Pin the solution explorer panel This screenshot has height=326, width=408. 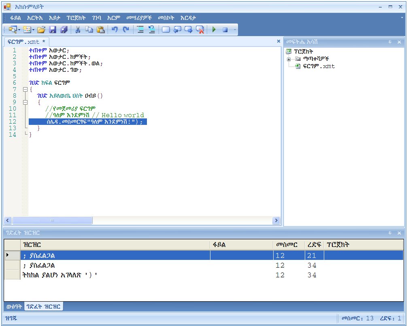(390, 42)
